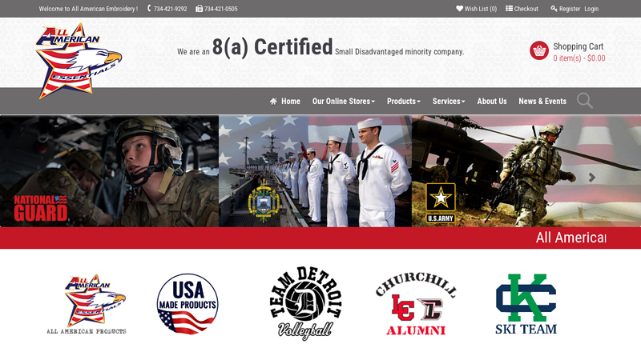The image size is (641, 360).
Task: Open search with the magnifier icon
Action: coord(585,101)
